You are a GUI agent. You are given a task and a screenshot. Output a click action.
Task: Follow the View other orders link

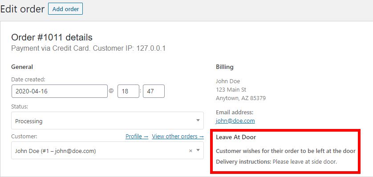click(x=178, y=137)
